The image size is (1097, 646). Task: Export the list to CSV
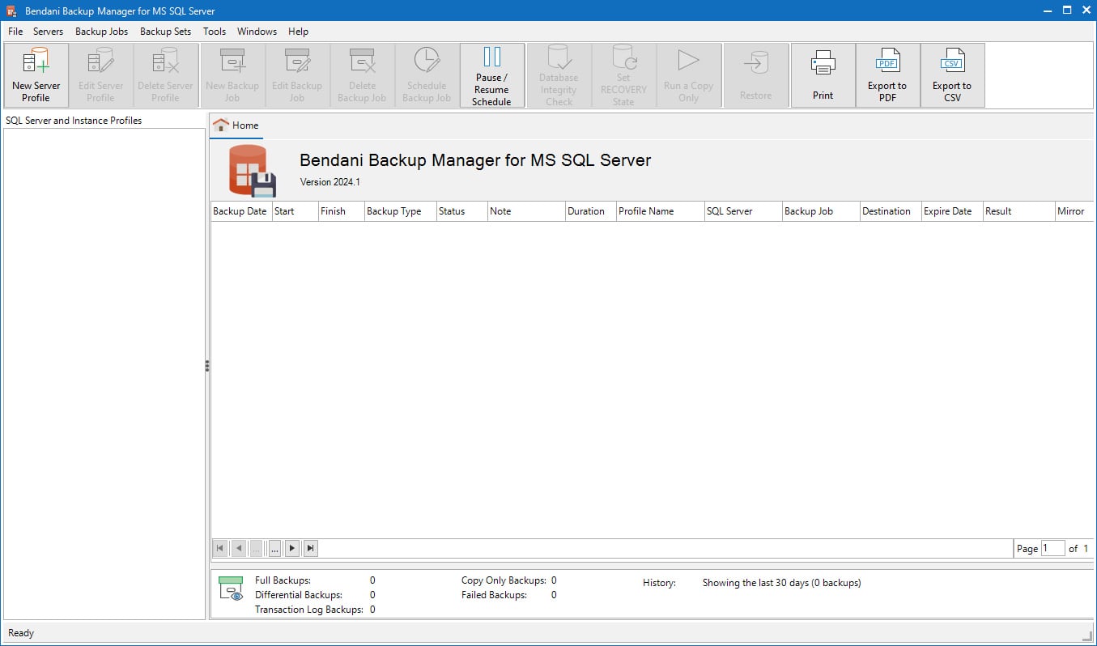coord(953,75)
